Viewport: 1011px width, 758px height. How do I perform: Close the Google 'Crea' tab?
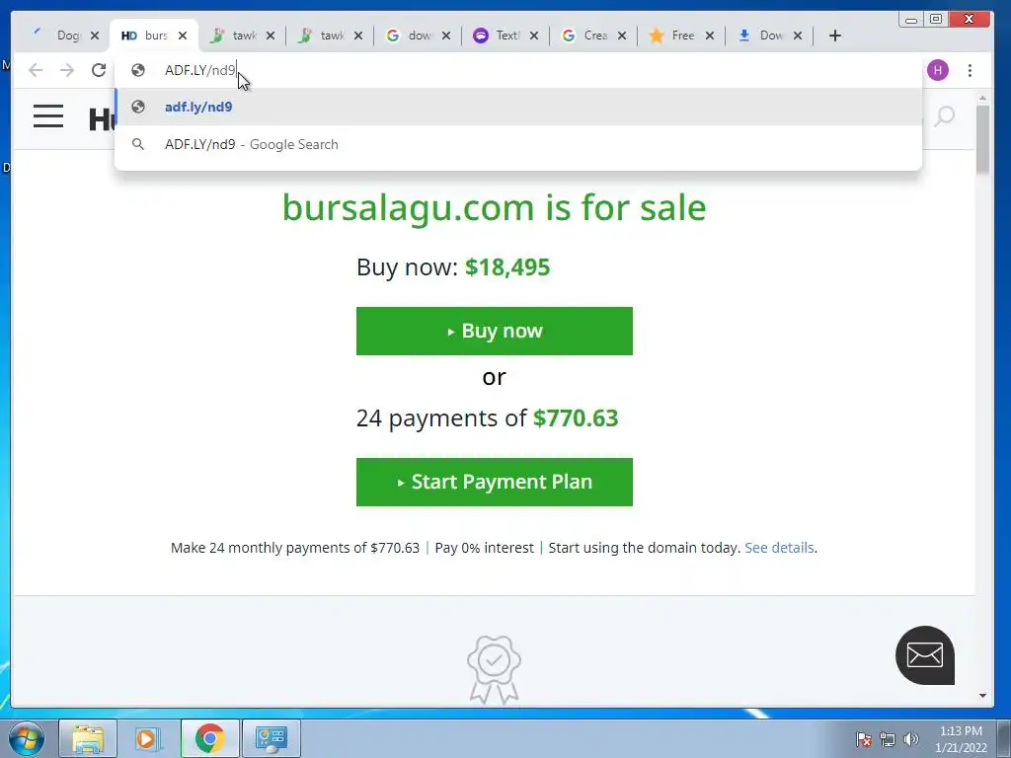[622, 36]
